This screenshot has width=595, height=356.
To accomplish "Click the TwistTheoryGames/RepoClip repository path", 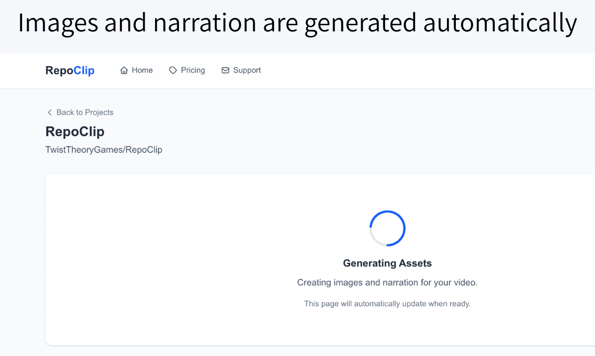I will pyautogui.click(x=104, y=150).
